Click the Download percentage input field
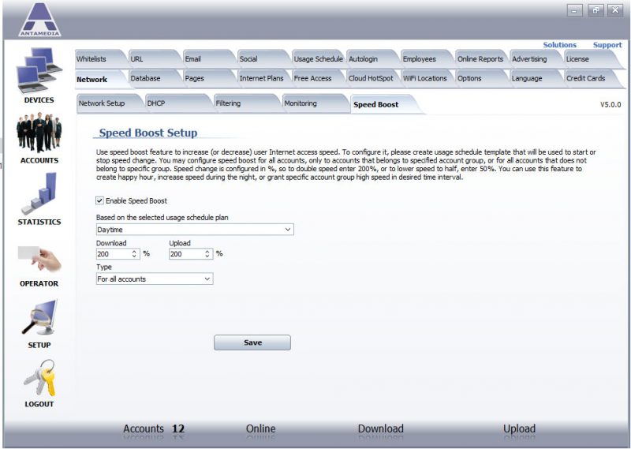Image resolution: width=631 pixels, height=449 pixels. click(x=112, y=254)
